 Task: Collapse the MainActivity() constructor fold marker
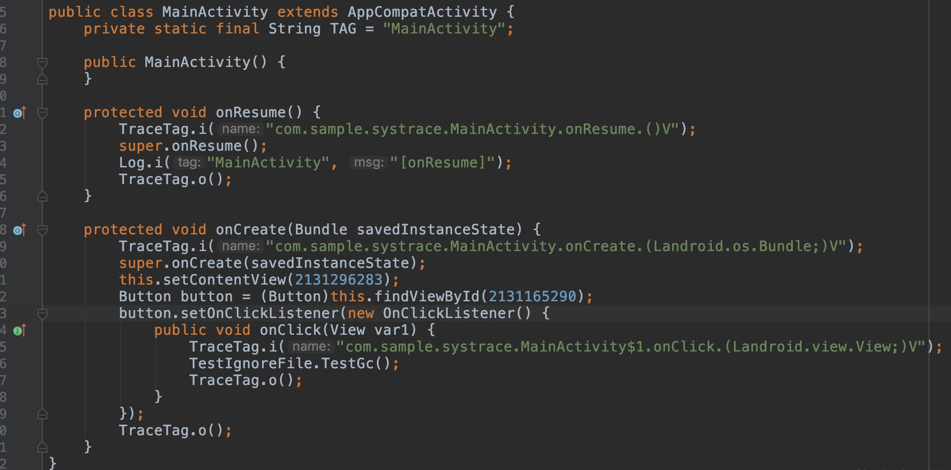(42, 63)
